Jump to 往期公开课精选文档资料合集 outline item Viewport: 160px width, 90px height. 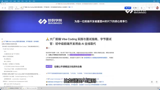coord(9,44)
